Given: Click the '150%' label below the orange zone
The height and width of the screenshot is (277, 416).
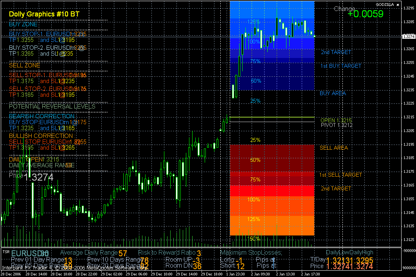Looking at the screenshot, I should 254,239.
